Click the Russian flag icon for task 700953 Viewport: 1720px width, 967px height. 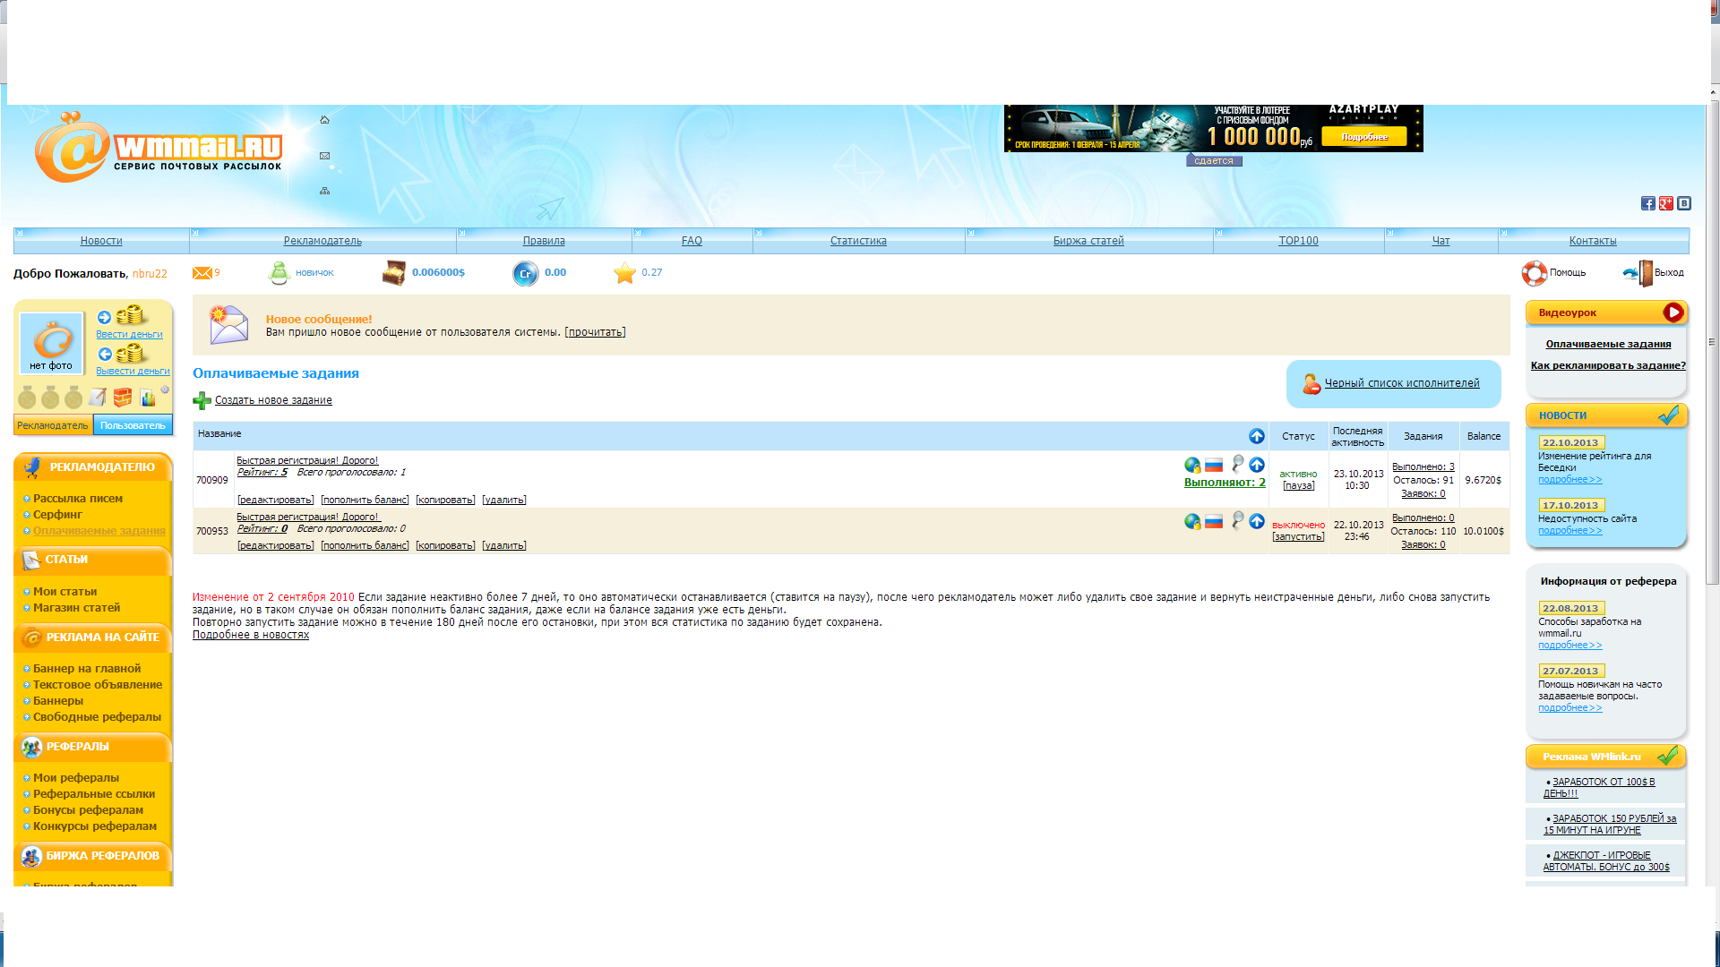1214,521
